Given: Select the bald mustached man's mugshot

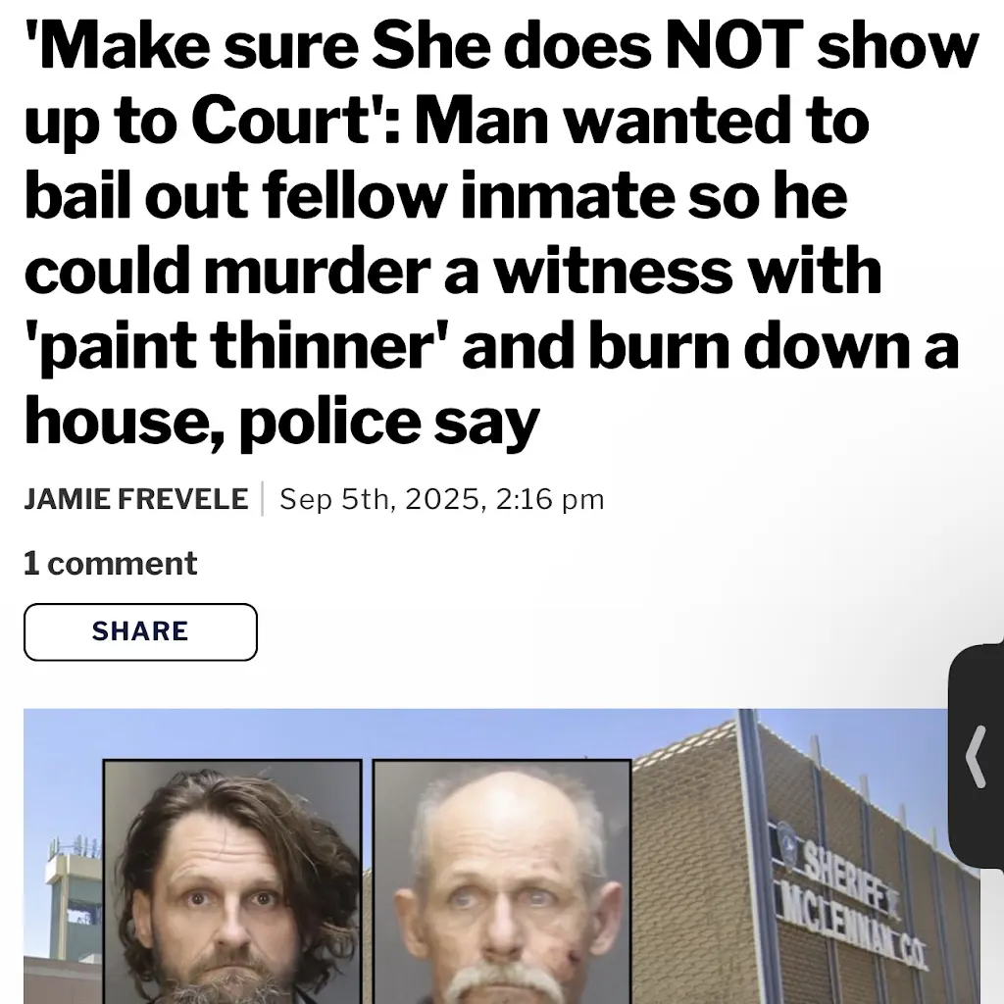Looking at the screenshot, I should click(503, 881).
